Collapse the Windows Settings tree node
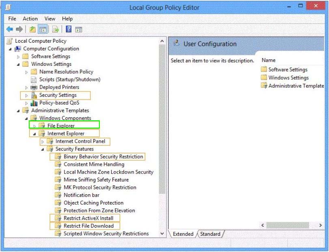329x252 pixels. tap(18, 65)
